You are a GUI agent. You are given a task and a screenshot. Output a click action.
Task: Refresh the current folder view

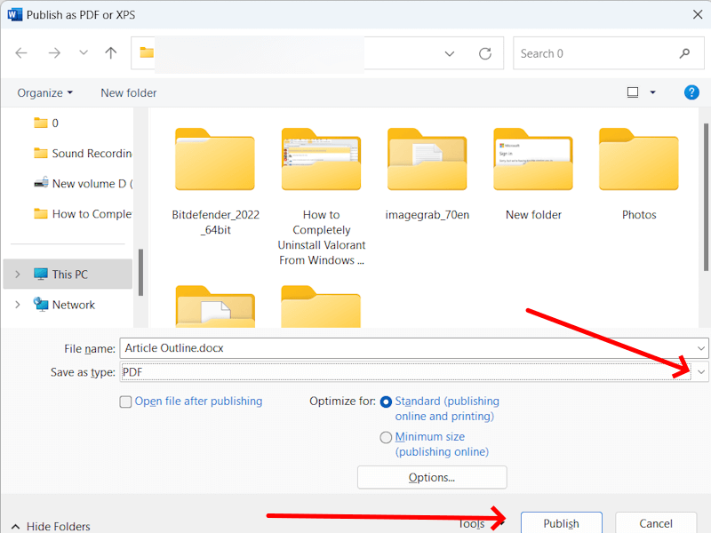coord(485,53)
